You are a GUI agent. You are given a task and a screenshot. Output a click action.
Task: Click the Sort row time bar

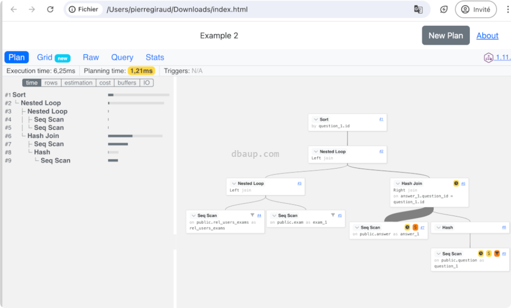tap(138, 95)
